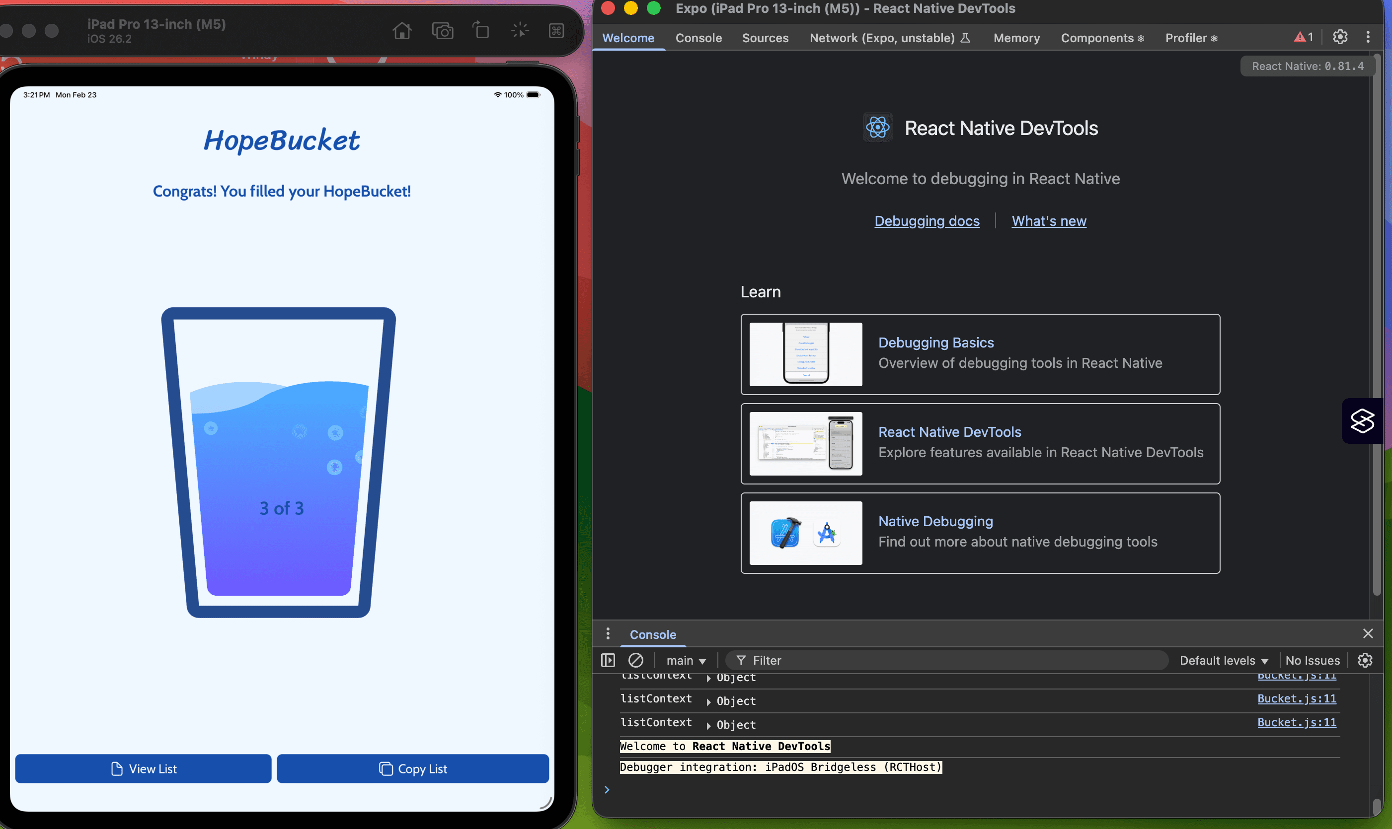Open the console drawer three-dot menu
1392x829 pixels.
608,633
